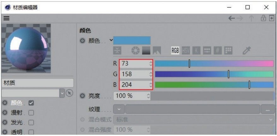Expand the 纹理 dropdown arrow
The height and width of the screenshot is (136, 277).
tap(119, 109)
